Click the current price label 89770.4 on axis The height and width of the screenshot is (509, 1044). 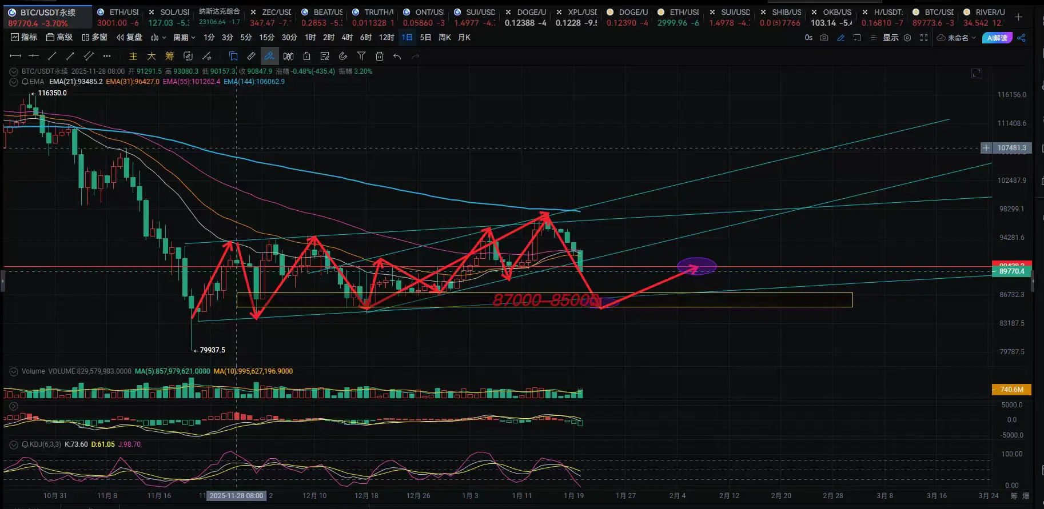(x=1012, y=271)
